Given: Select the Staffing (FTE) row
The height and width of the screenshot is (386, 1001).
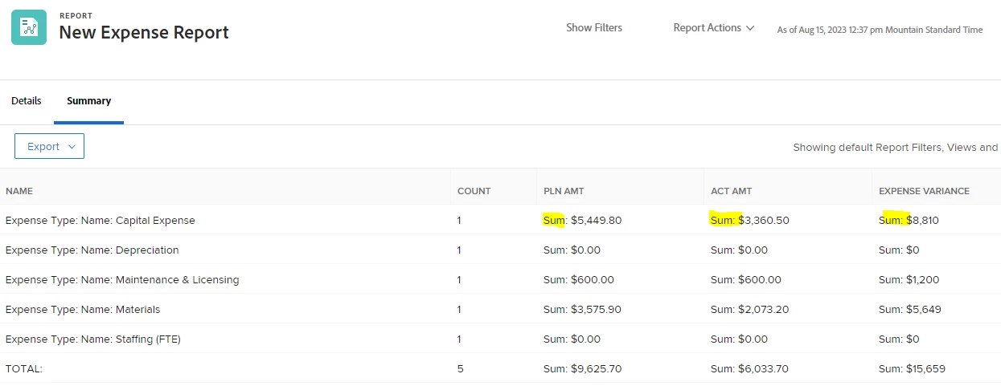Looking at the screenshot, I should coord(93,339).
